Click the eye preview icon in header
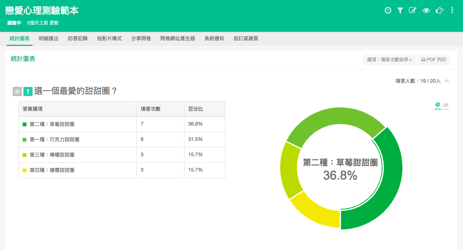463x250 pixels. pyautogui.click(x=426, y=10)
